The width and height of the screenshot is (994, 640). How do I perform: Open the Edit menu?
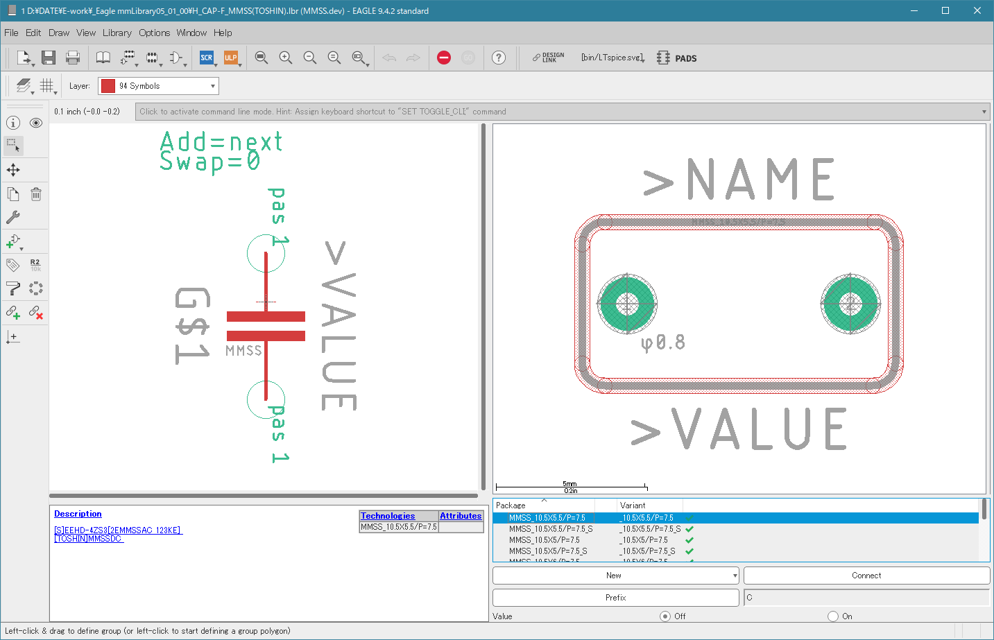[x=33, y=33]
